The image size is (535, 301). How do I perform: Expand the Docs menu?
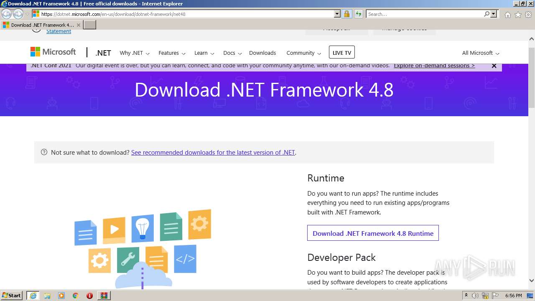point(232,53)
